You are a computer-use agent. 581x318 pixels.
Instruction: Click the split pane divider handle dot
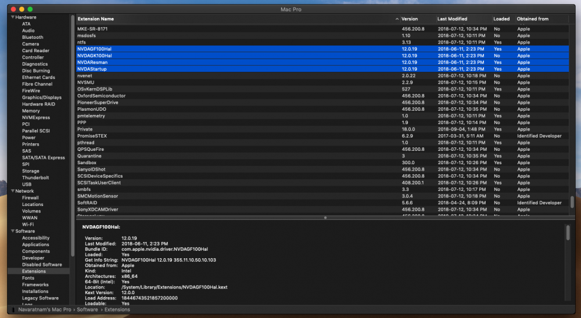coord(325,218)
